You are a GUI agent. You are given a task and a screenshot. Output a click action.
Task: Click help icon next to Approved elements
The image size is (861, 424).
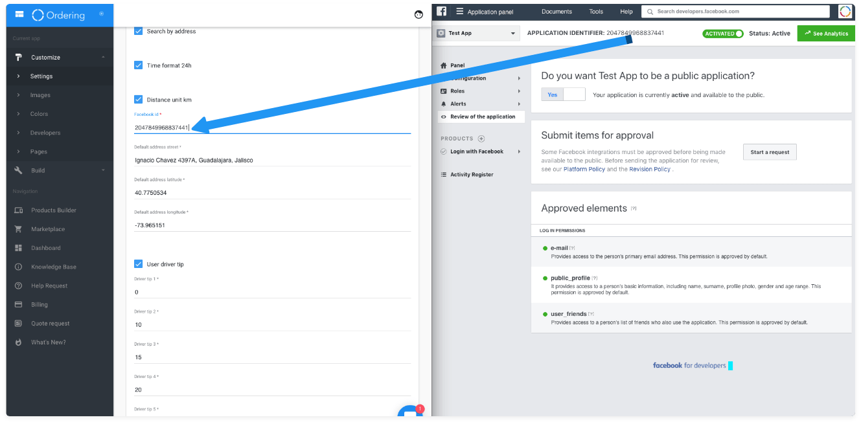pos(634,208)
